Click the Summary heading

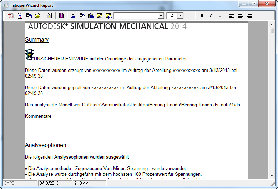click(37, 39)
